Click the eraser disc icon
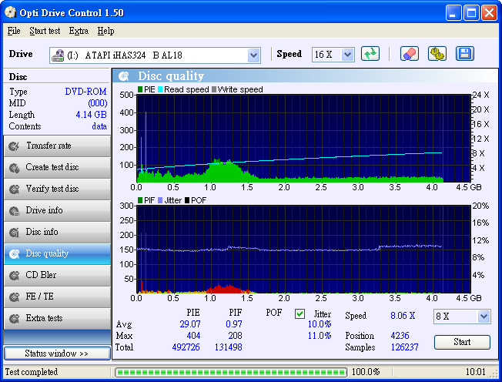Screen dimensions: 502x382 tap(410, 54)
